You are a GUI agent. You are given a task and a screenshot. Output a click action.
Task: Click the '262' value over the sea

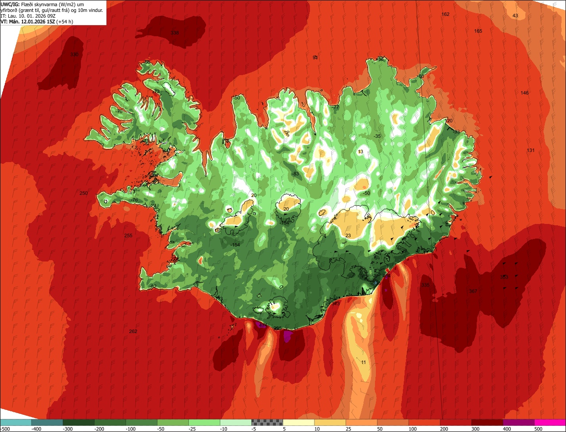pyautogui.click(x=133, y=331)
